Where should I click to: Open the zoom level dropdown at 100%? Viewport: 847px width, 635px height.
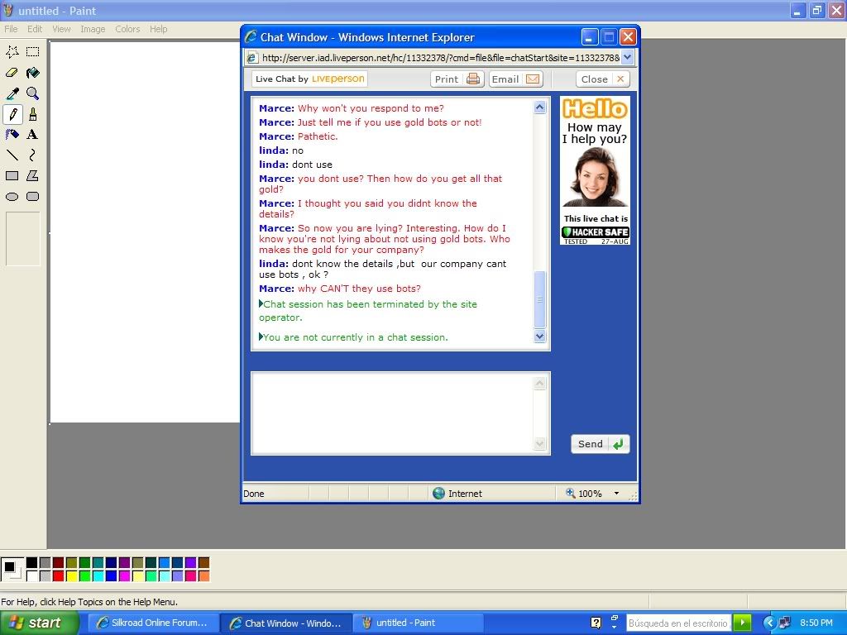[x=616, y=494]
